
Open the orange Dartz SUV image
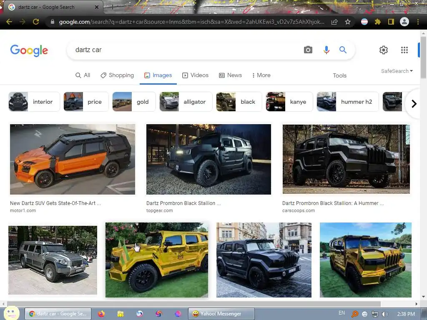coord(73,159)
